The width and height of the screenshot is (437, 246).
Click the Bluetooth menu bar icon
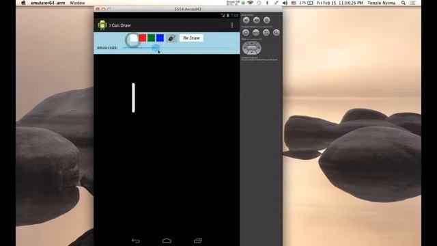click(x=267, y=3)
